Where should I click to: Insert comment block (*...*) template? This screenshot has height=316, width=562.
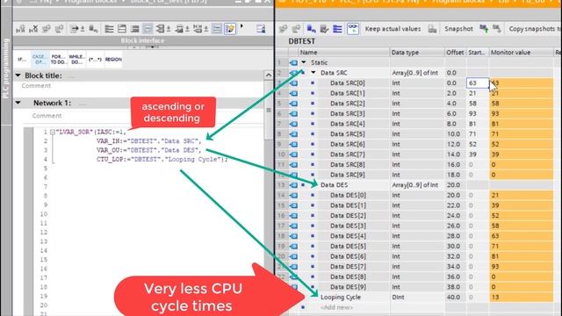[x=95, y=60]
